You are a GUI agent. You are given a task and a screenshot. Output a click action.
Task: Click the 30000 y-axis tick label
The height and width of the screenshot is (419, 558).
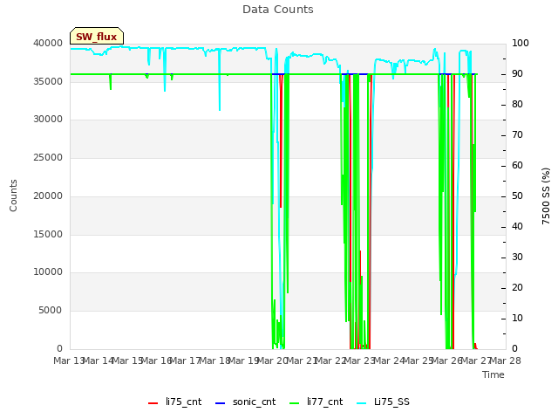48,120
